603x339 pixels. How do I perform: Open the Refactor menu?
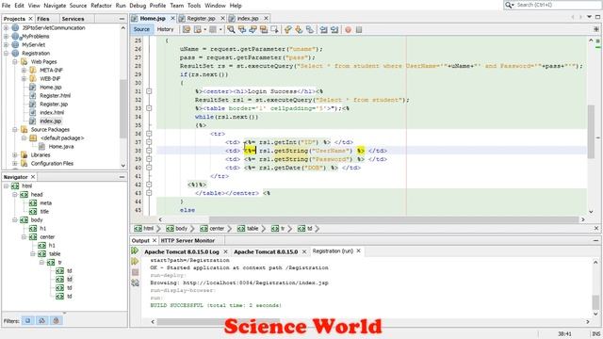click(x=101, y=6)
